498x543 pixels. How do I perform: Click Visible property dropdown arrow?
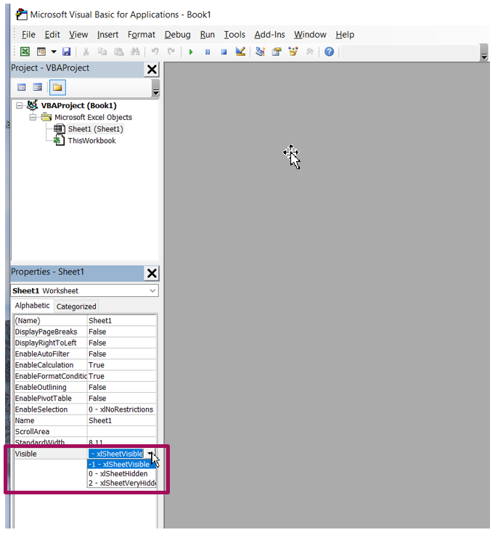point(150,454)
